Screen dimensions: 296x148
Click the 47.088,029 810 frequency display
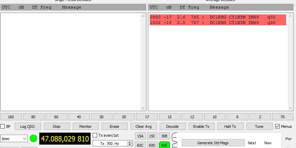[65, 139]
